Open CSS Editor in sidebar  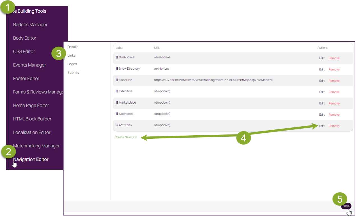[24, 51]
